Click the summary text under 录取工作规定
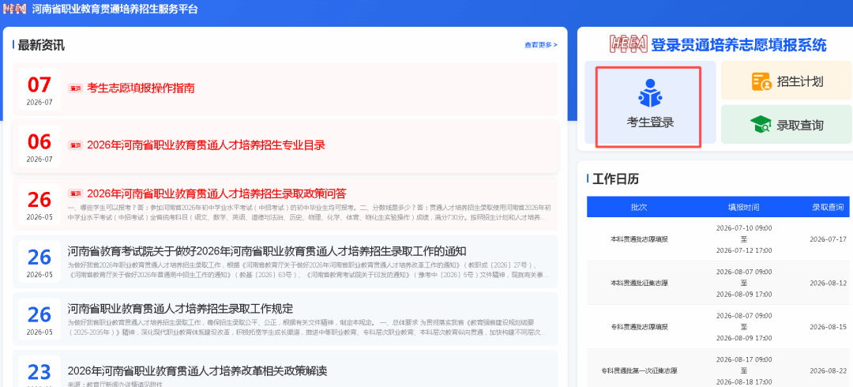Viewport: 853px width, 387px height. point(306,327)
